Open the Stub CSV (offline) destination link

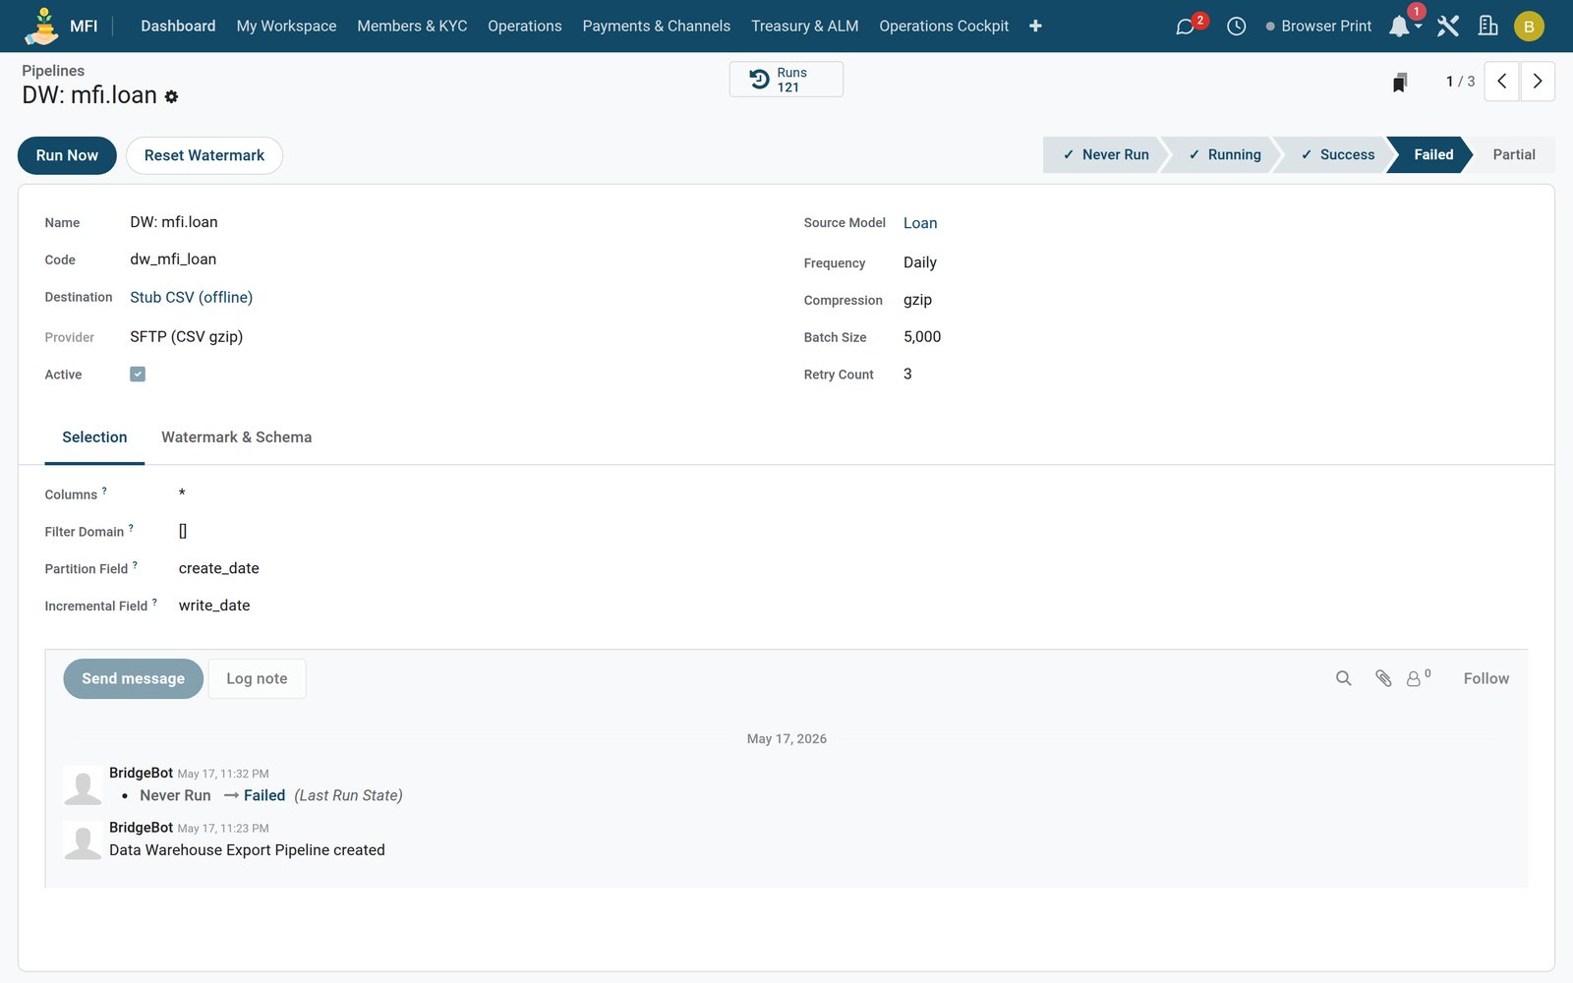pyautogui.click(x=192, y=298)
